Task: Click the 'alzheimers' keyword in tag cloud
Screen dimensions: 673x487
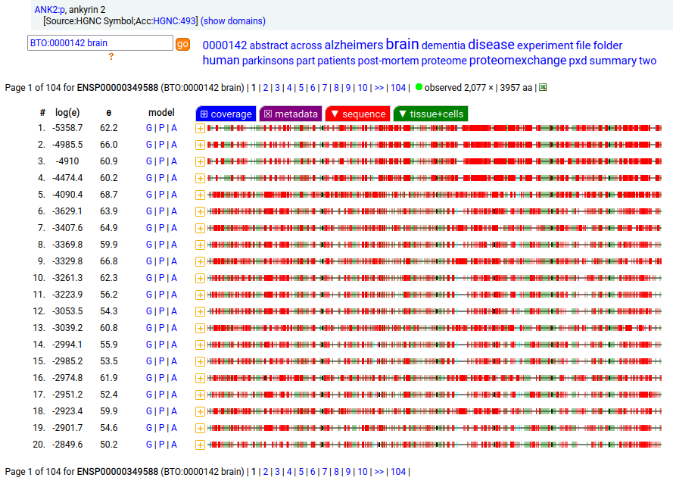Action: pyautogui.click(x=354, y=45)
